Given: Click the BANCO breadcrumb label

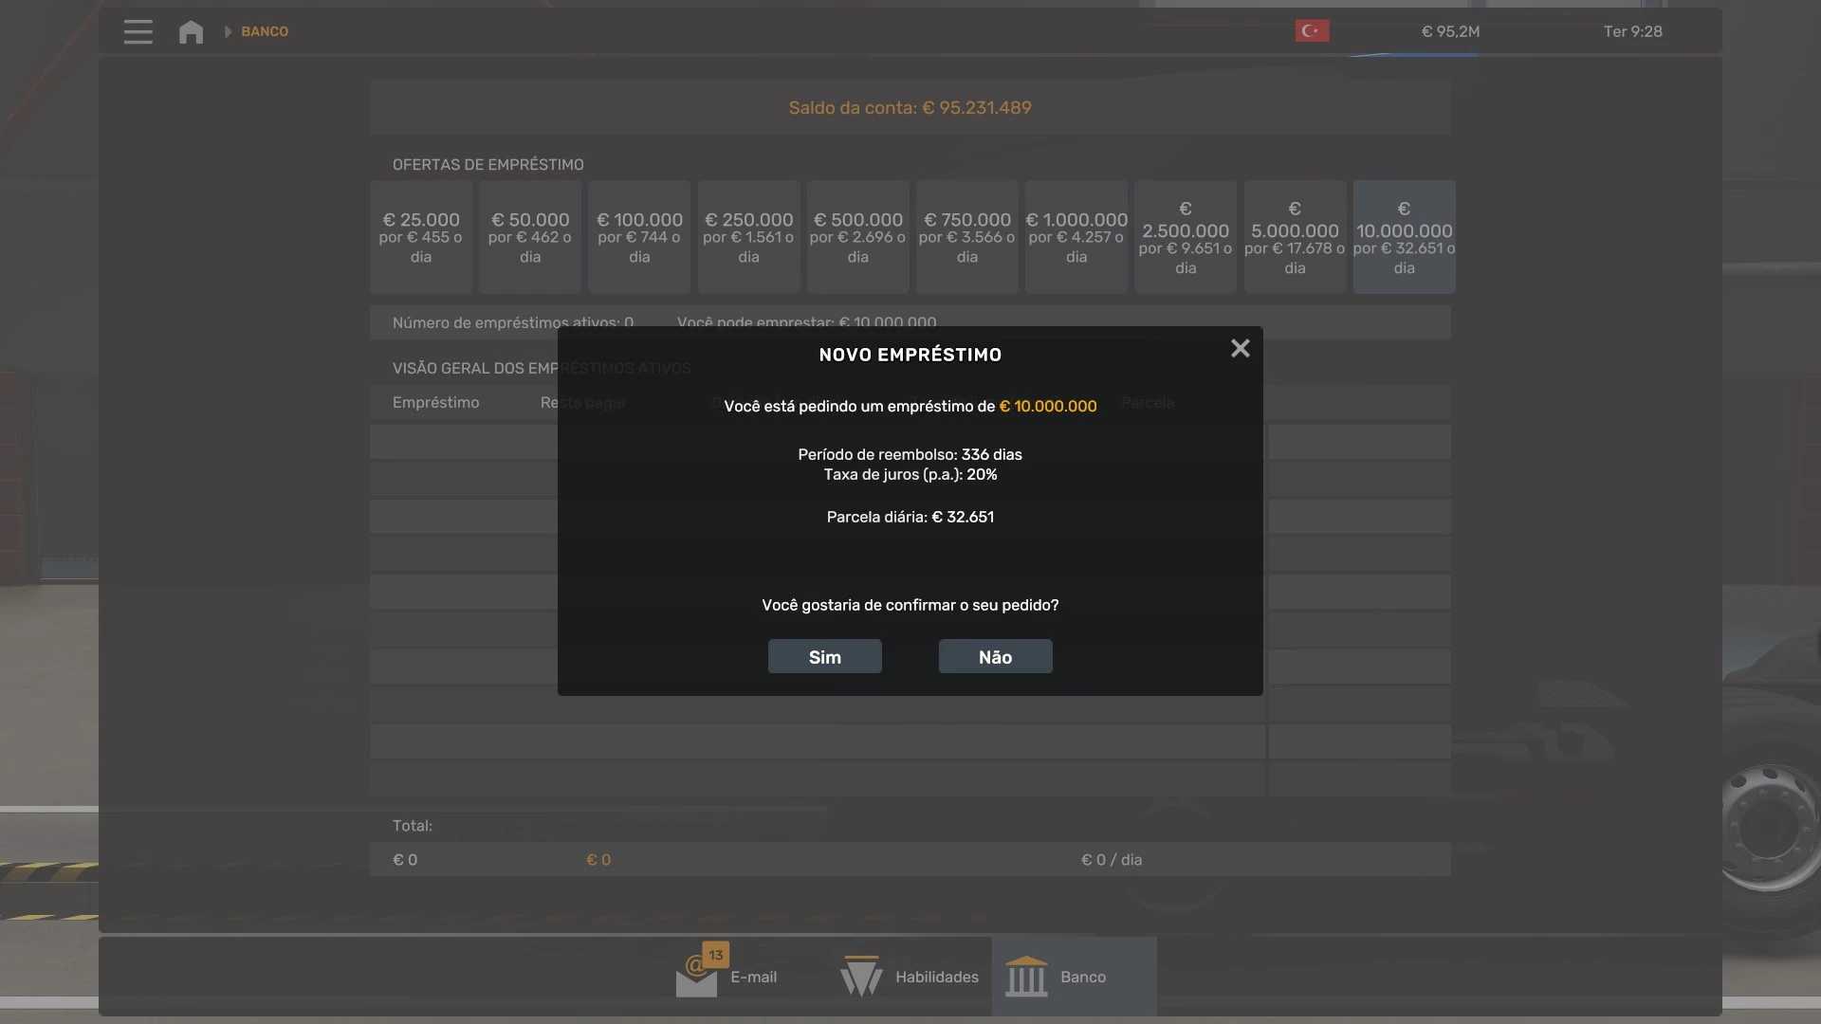Looking at the screenshot, I should click(x=265, y=31).
